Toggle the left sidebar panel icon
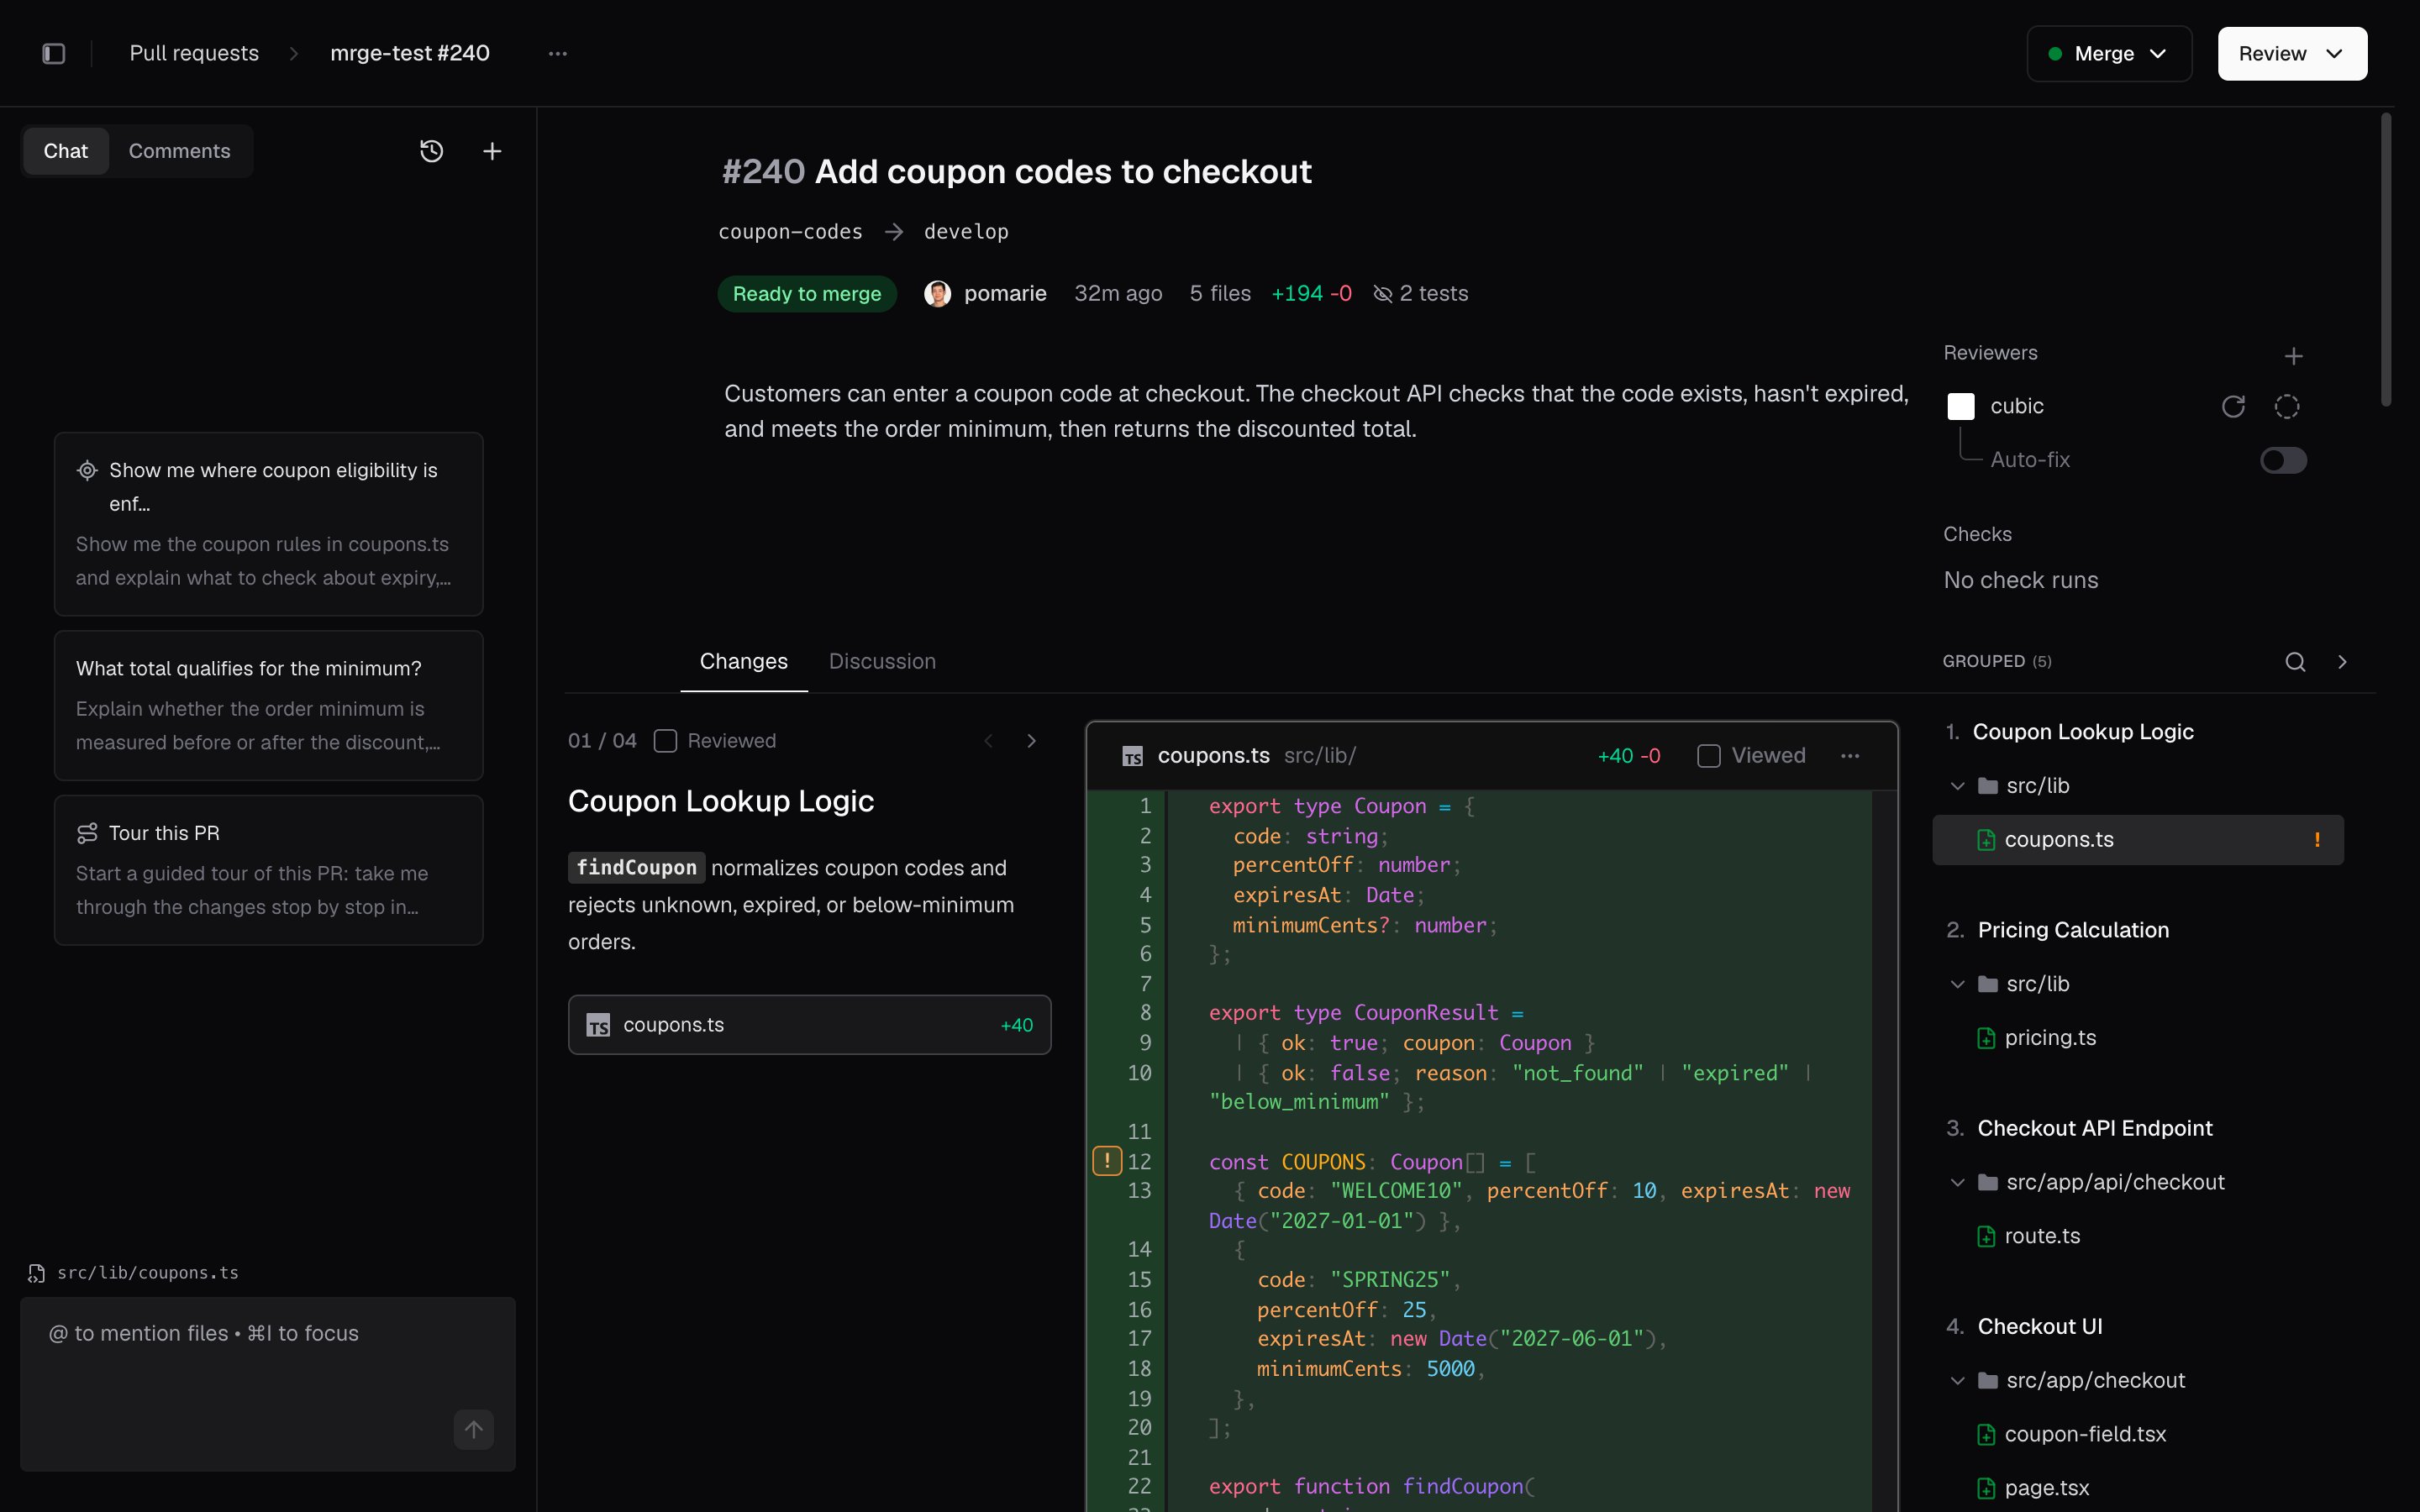This screenshot has width=2420, height=1512. pos(54,53)
